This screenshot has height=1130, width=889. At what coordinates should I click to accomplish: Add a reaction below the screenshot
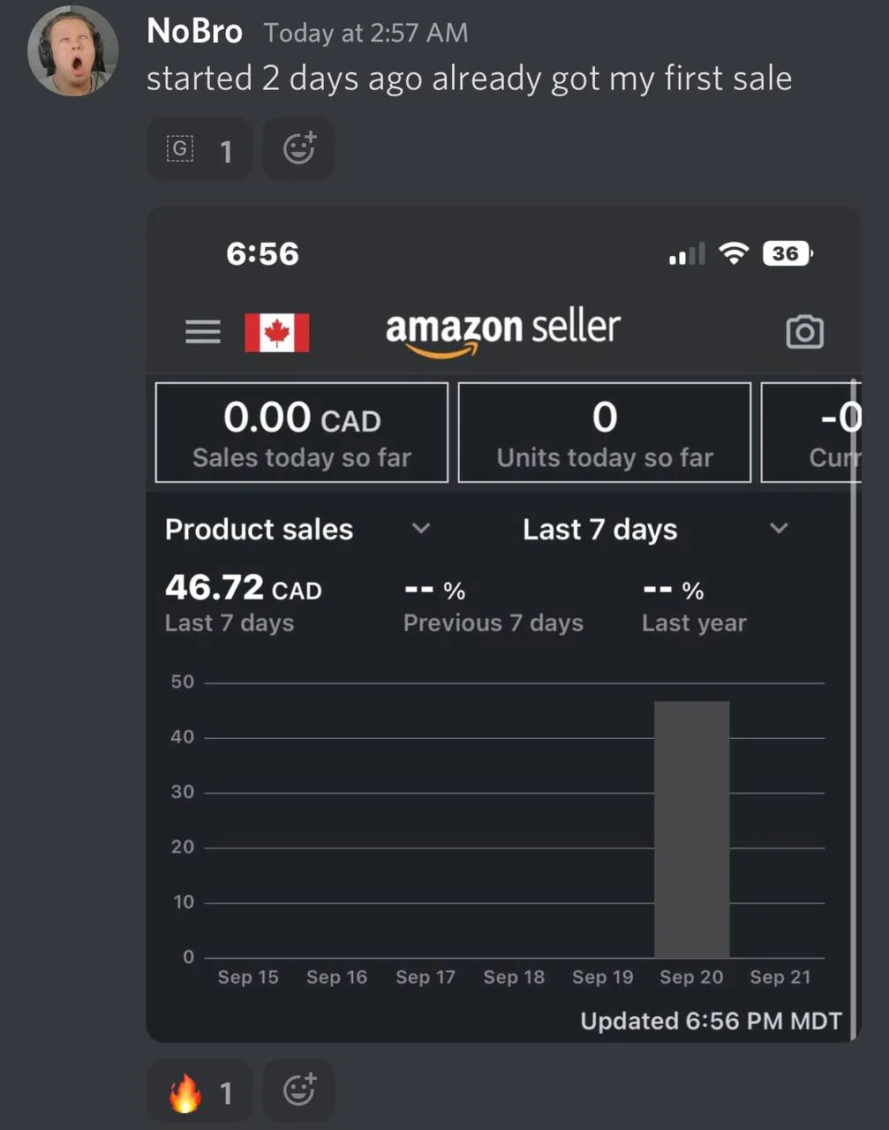point(298,1090)
